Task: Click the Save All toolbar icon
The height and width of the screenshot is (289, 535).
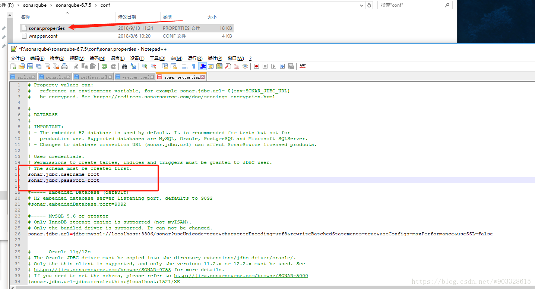Action: tap(39, 66)
